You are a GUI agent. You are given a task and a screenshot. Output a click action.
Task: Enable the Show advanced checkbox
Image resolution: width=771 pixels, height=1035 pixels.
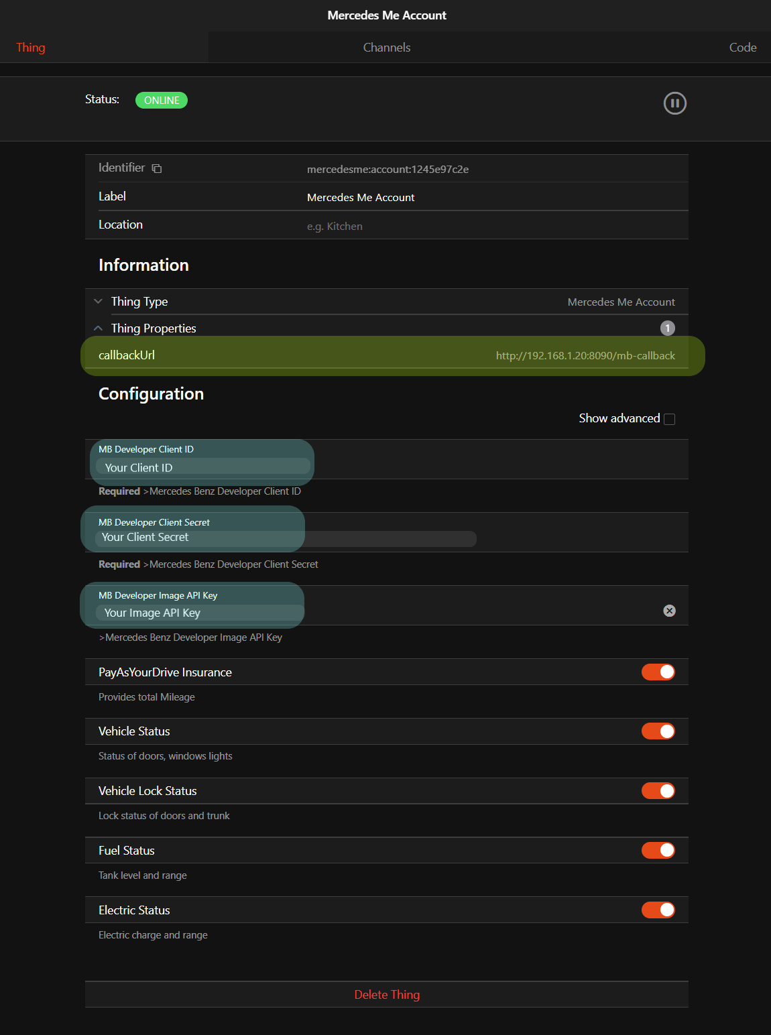click(x=669, y=419)
